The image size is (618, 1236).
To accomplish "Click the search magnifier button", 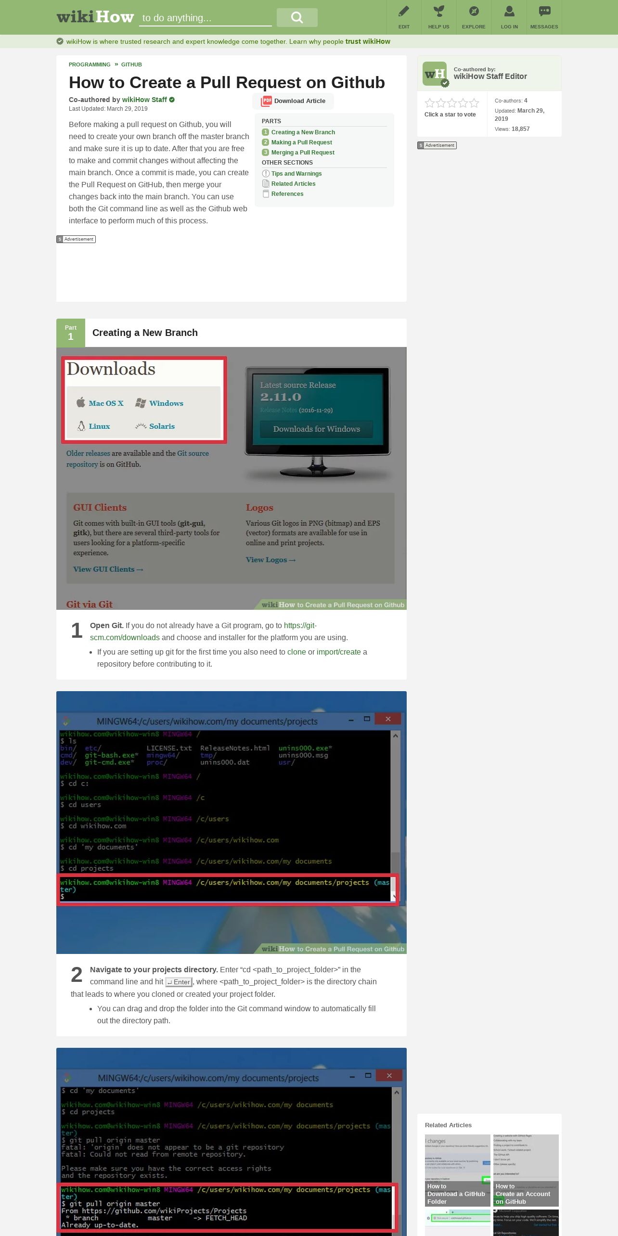I will pos(297,17).
